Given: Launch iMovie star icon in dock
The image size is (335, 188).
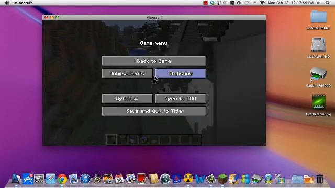Looking at the screenshot, I should click(96, 179).
